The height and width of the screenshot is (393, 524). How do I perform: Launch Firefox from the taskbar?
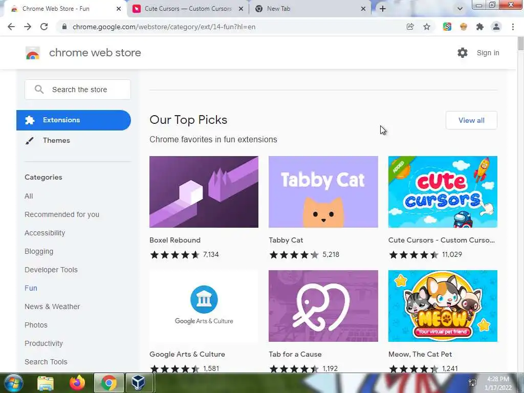coord(77,383)
